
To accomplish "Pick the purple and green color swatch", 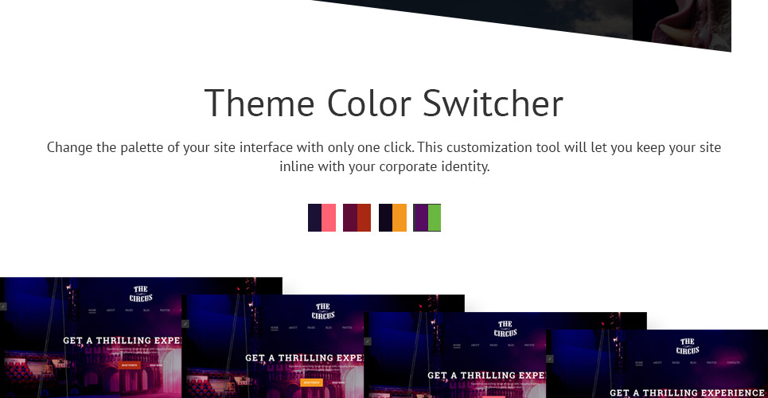I will click(427, 217).
